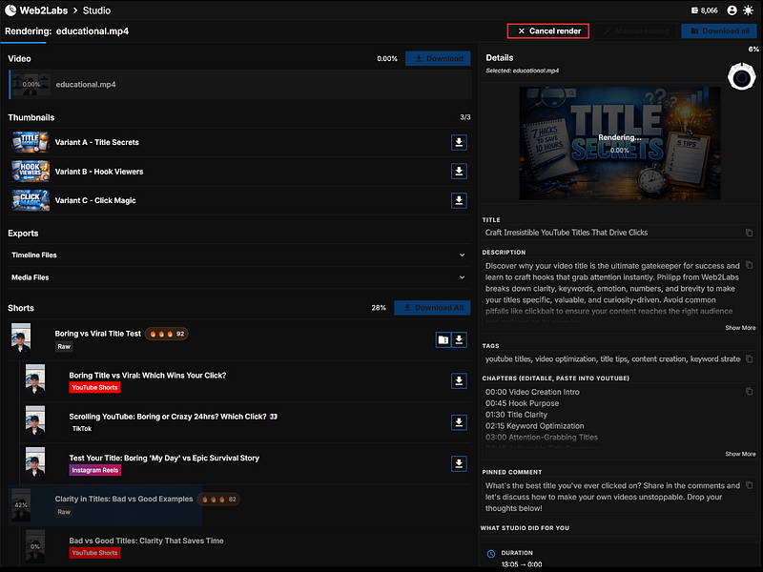Expand the Timeline Files section
763x572 pixels.
click(x=238, y=255)
